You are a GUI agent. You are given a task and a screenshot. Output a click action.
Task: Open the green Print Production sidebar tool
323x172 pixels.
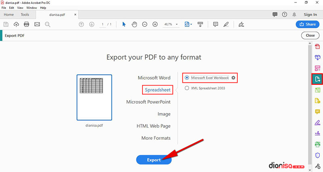click(317, 144)
